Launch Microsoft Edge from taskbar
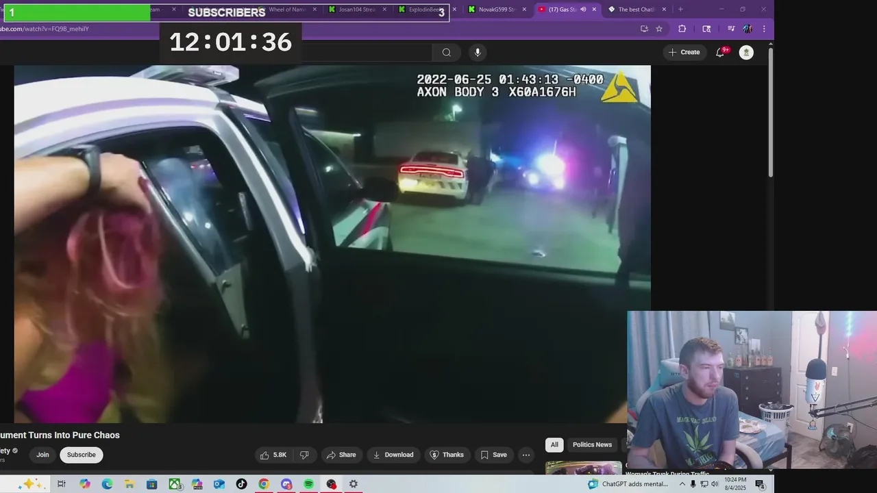 (108, 484)
